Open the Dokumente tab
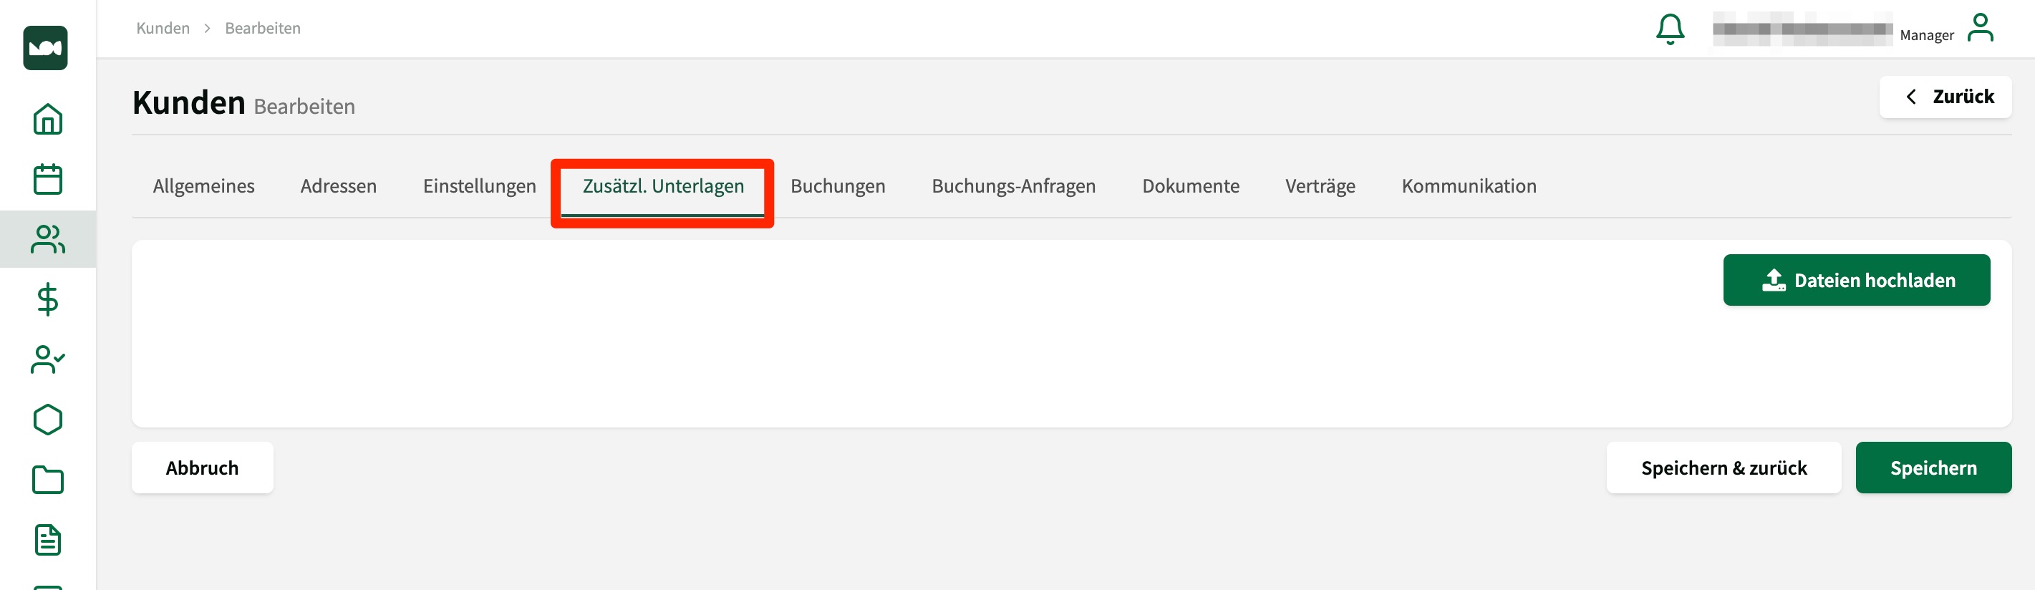The height and width of the screenshot is (590, 2035). [1191, 186]
